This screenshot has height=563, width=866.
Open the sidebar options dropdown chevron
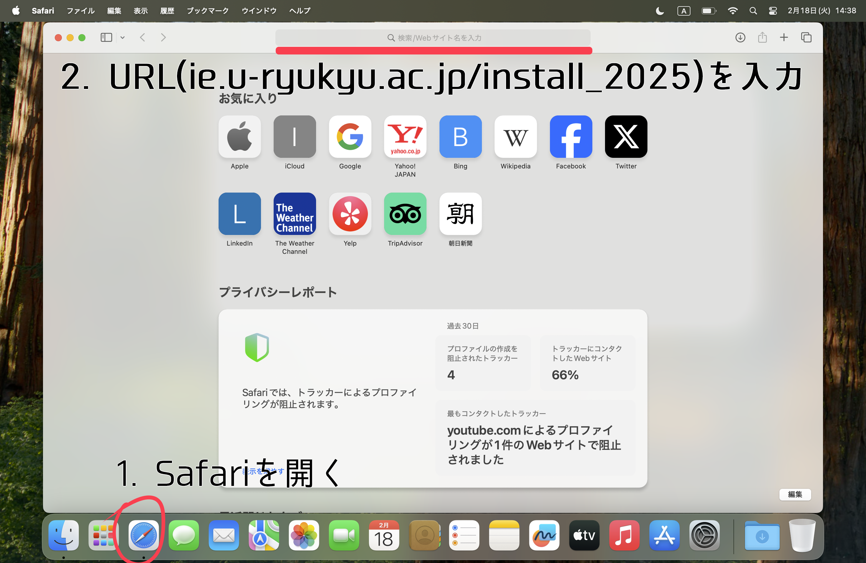pyautogui.click(x=123, y=37)
